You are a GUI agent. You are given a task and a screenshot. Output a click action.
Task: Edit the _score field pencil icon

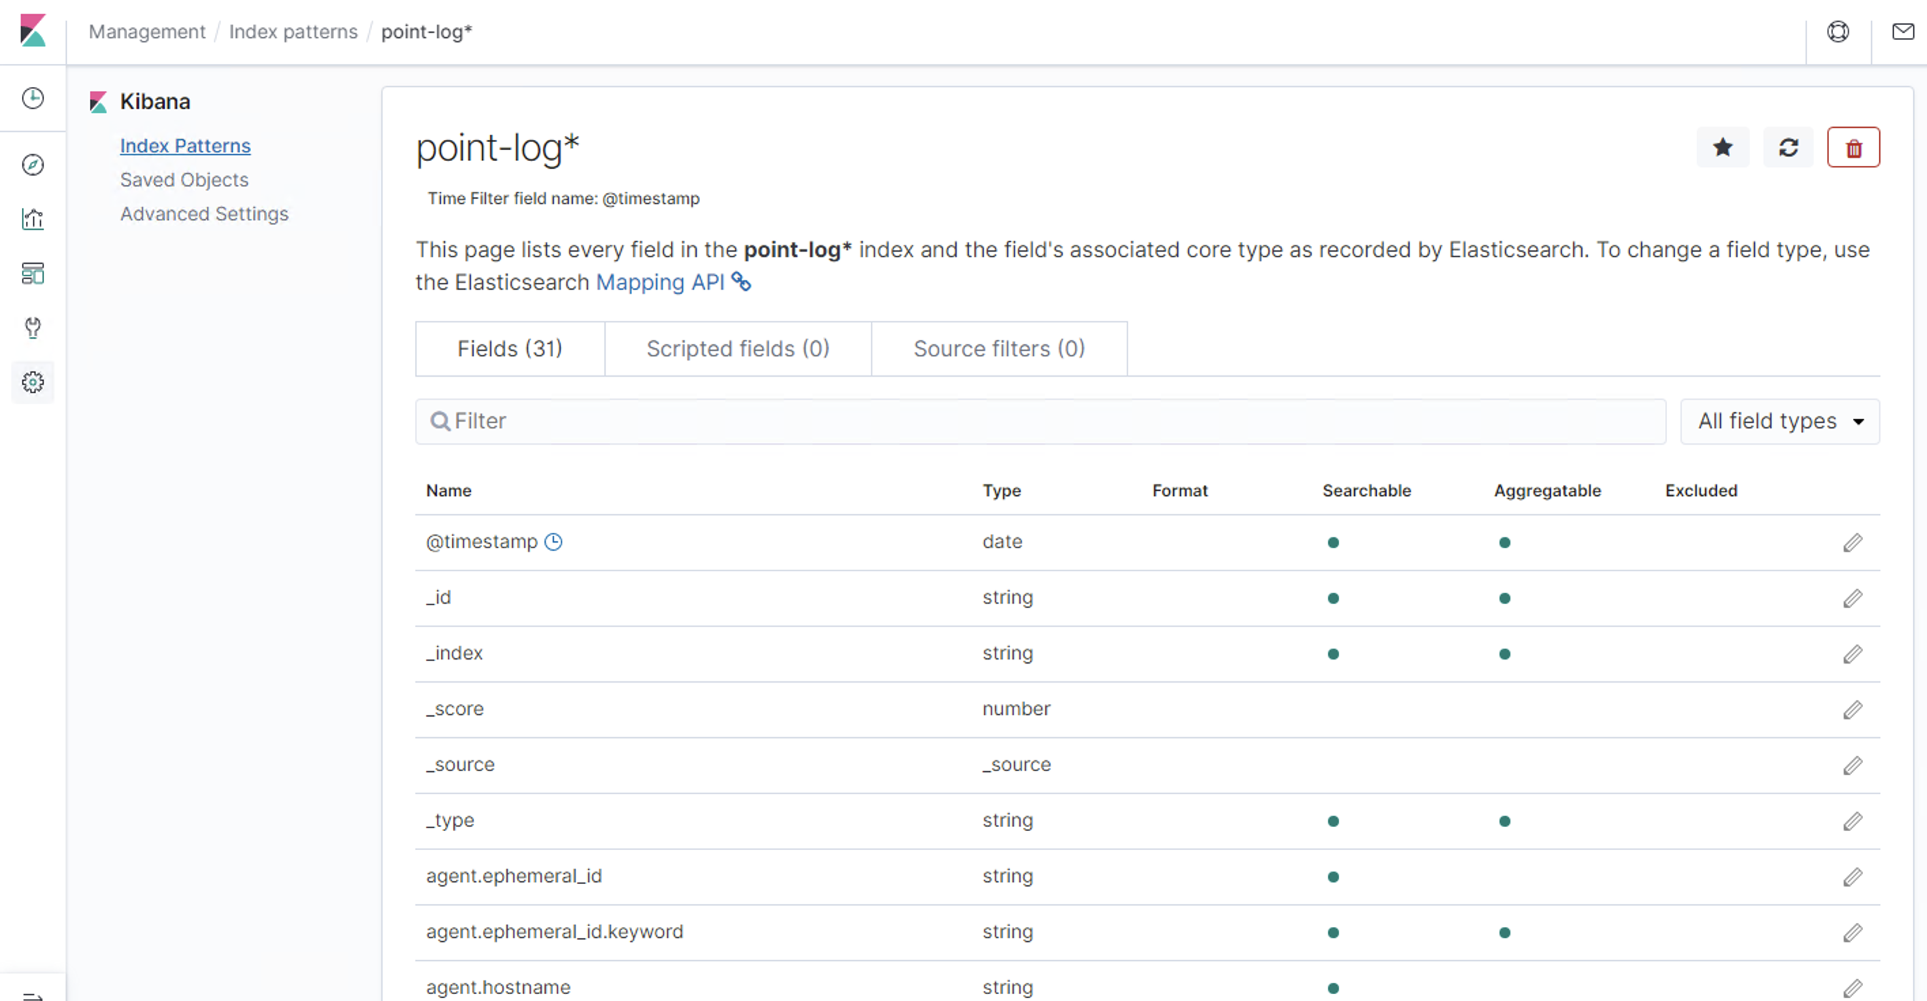[1852, 709]
